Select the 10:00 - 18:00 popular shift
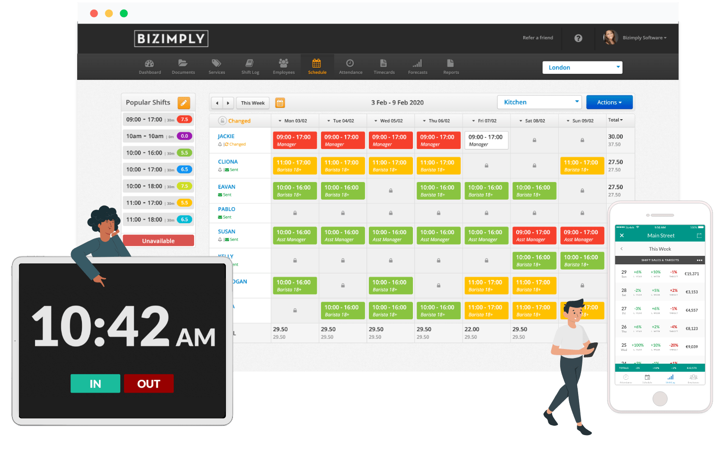The height and width of the screenshot is (463, 715). click(x=158, y=186)
